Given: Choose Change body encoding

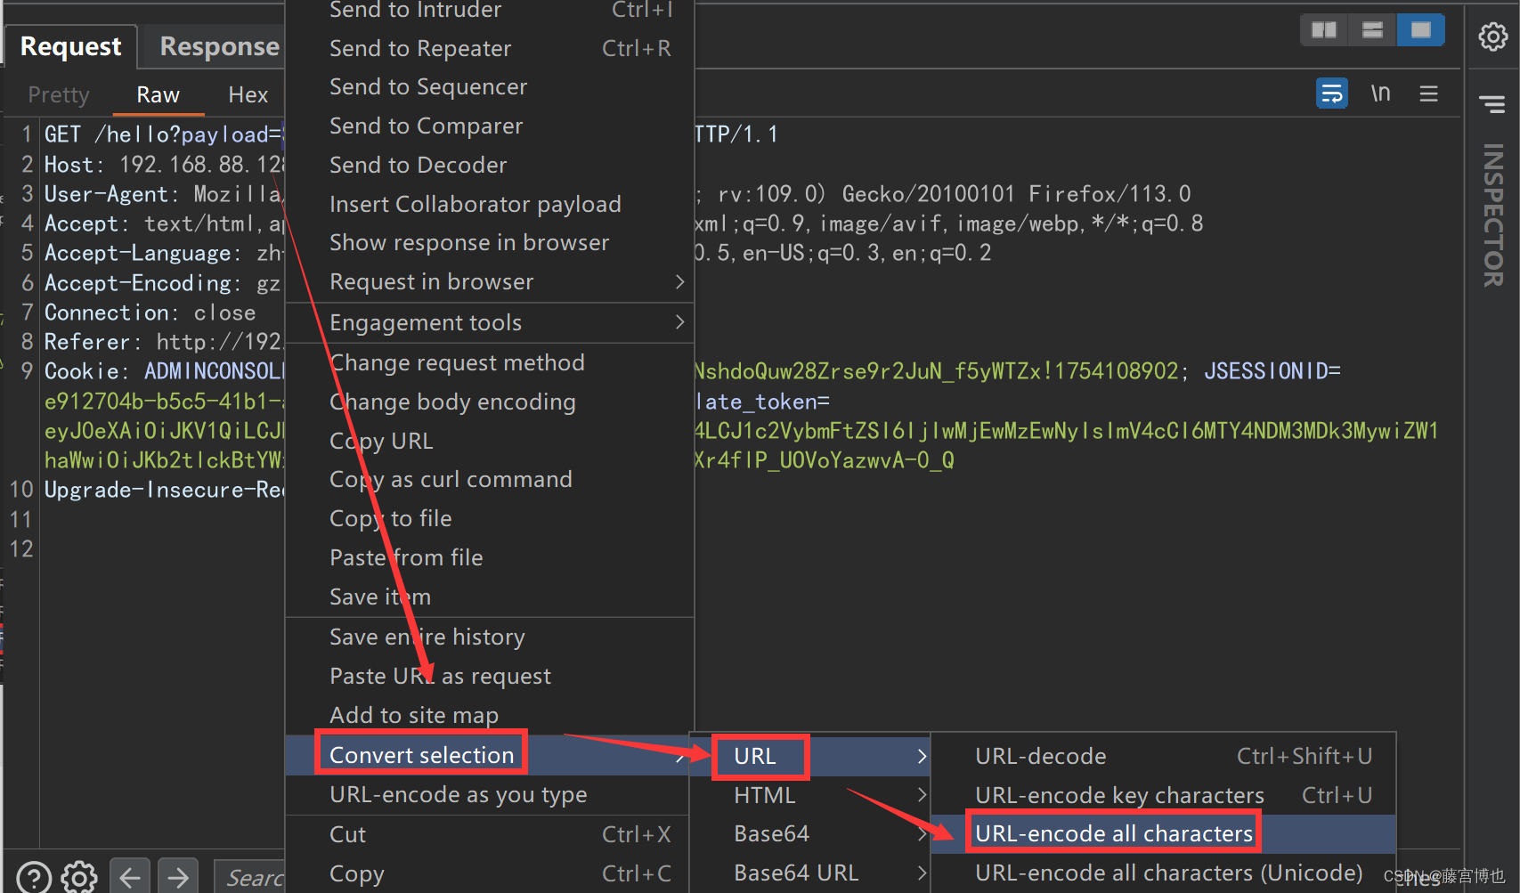Looking at the screenshot, I should (490, 402).
